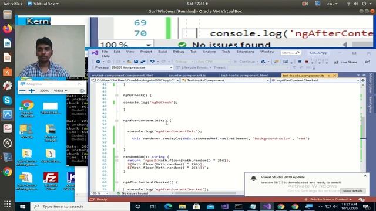Collapse the ngAfterContentInit method outline toggle
The width and height of the screenshot is (376, 211).
(116, 121)
